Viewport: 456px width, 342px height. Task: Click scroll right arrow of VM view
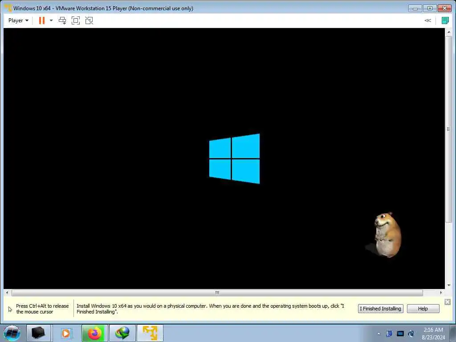[441, 293]
